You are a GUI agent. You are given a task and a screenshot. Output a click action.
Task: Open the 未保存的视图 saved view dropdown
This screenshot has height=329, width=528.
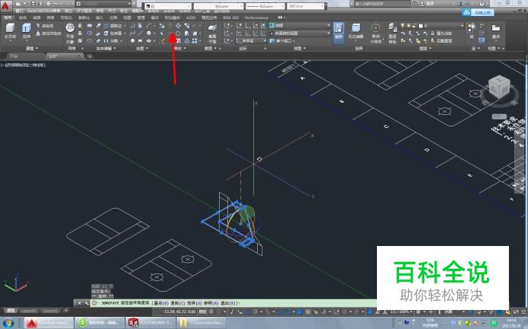coord(300,34)
